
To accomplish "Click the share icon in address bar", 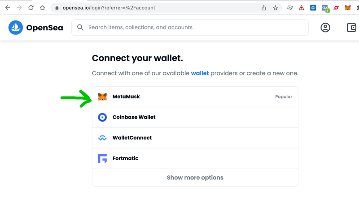I will tap(264, 8).
